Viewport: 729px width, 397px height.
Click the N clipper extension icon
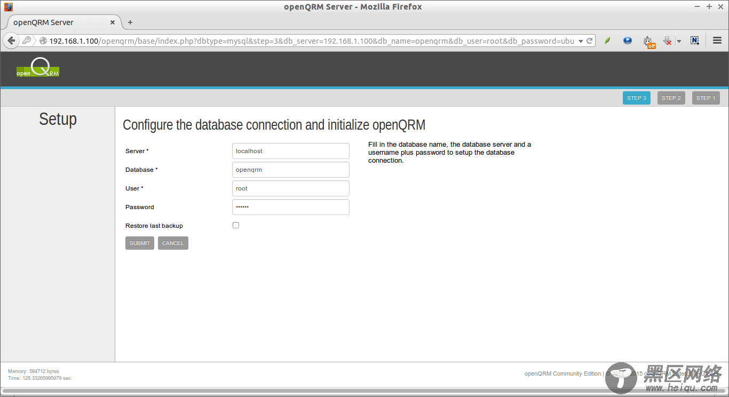click(694, 41)
